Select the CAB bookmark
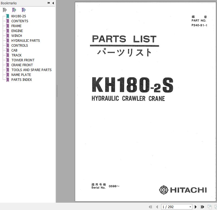Screen dimensions: 217x210 click(14, 50)
